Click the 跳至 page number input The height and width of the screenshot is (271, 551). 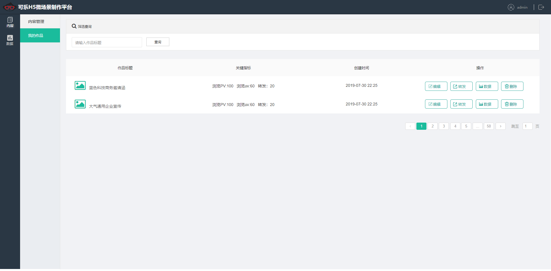coord(527,126)
